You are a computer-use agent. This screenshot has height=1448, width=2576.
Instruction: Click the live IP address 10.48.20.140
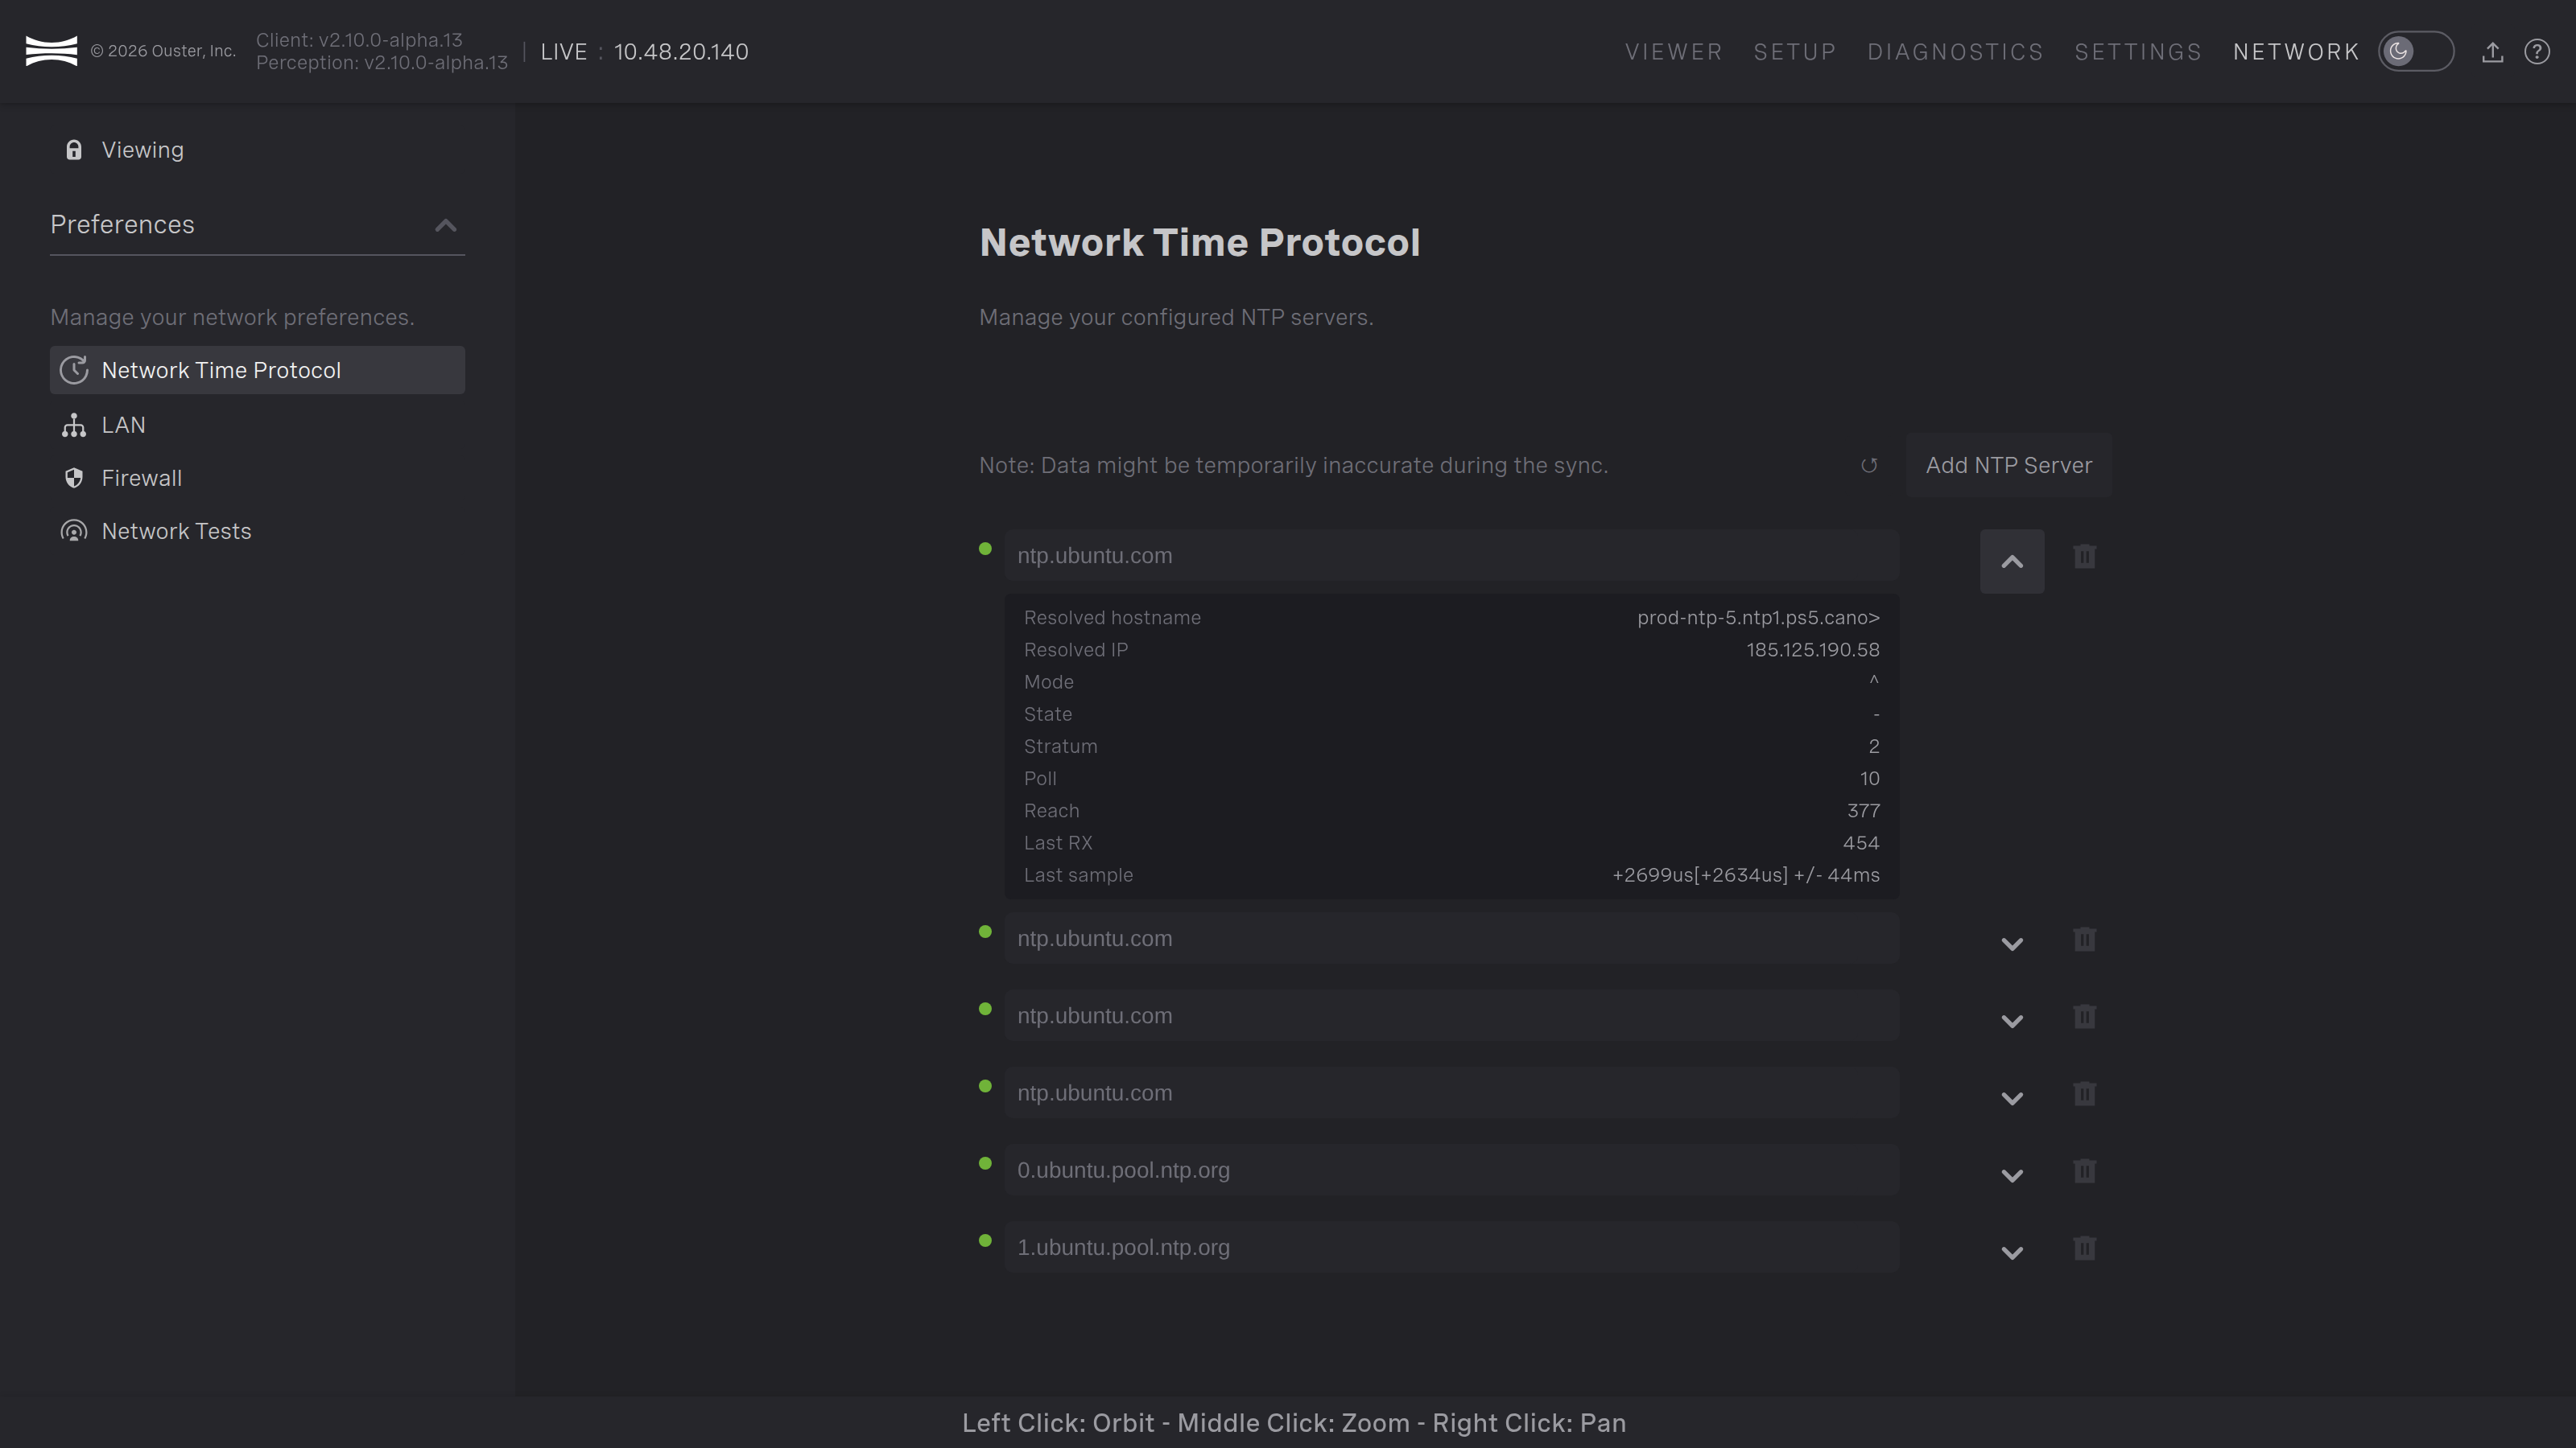pyautogui.click(x=681, y=52)
